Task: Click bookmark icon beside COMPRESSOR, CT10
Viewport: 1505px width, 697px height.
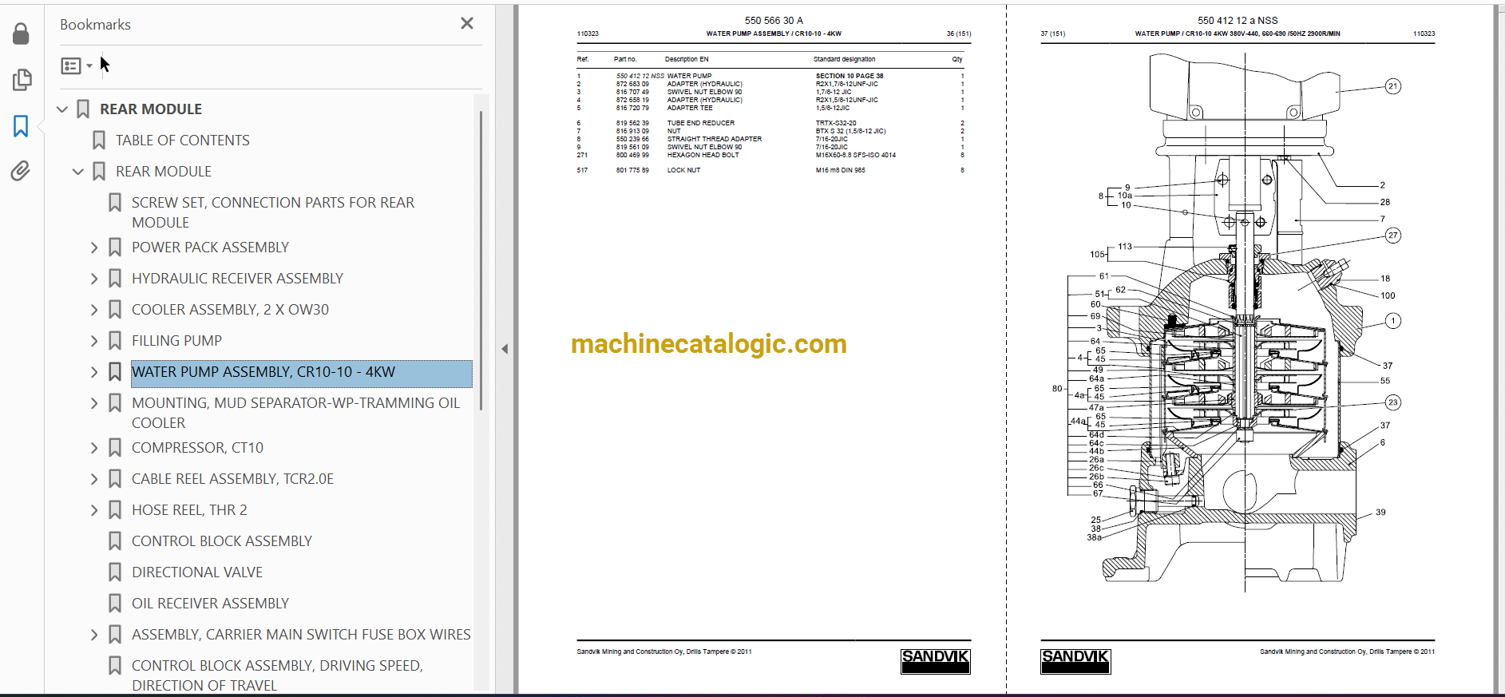Action: click(115, 448)
